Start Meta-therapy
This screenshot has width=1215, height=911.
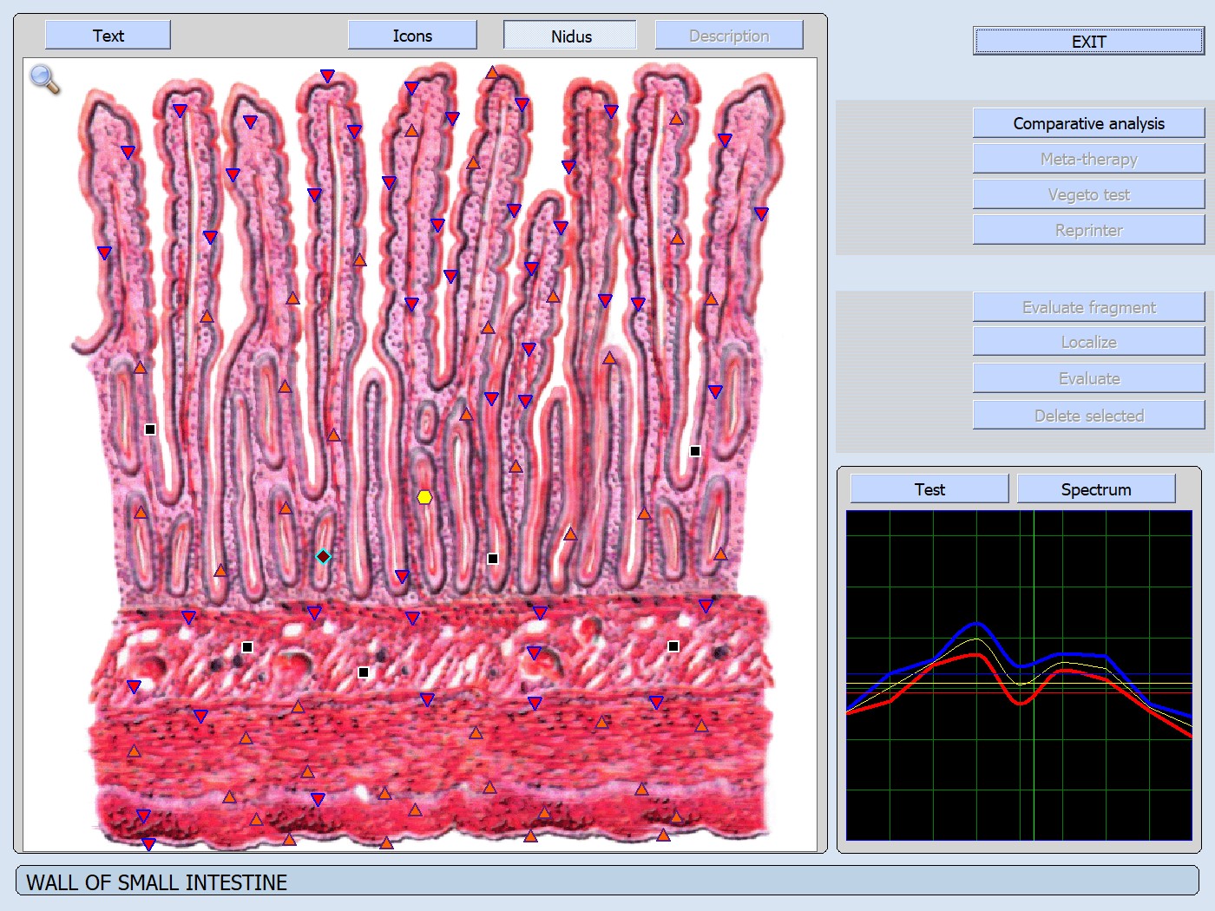[1088, 159]
